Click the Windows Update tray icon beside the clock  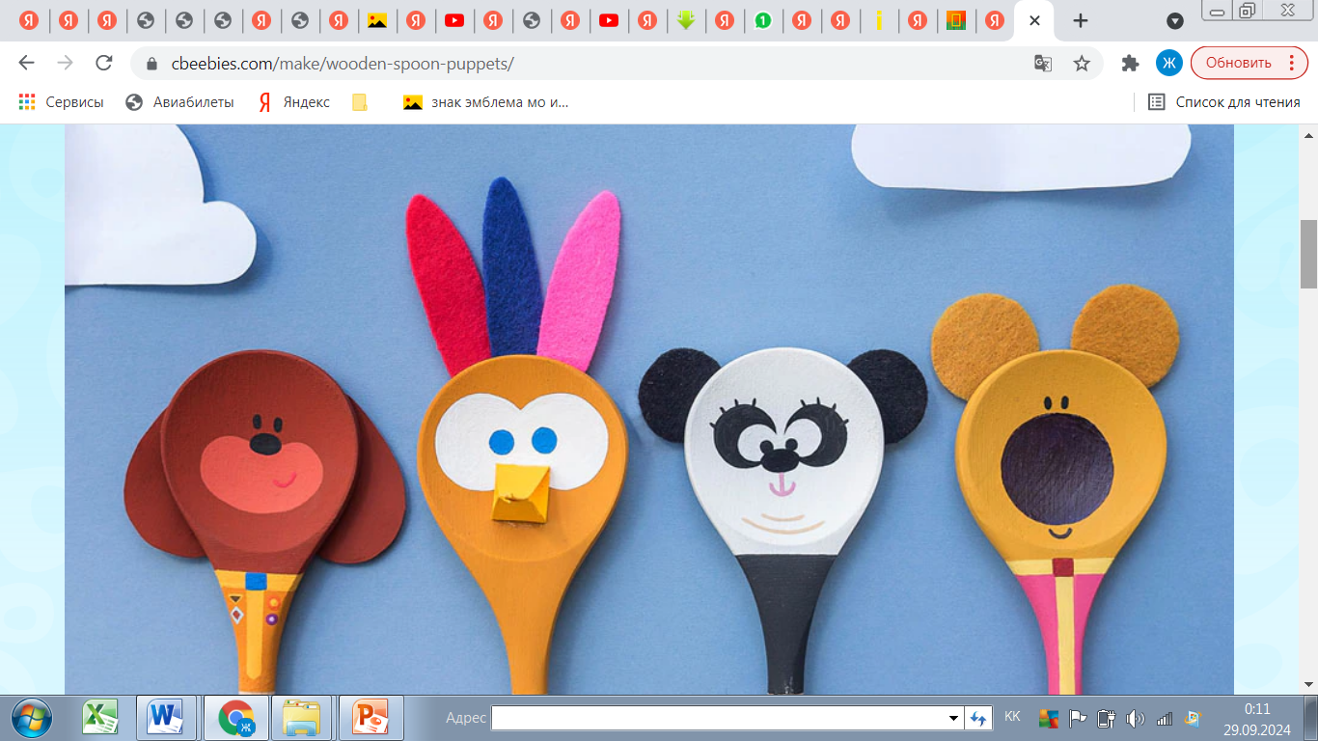(x=1193, y=718)
